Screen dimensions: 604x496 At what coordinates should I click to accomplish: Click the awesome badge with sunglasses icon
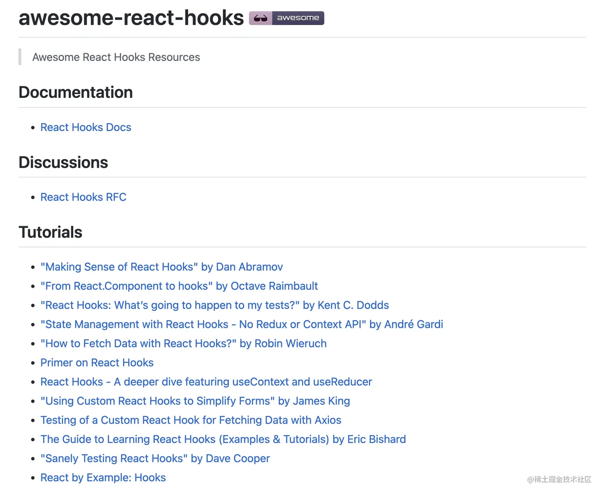pyautogui.click(x=286, y=18)
